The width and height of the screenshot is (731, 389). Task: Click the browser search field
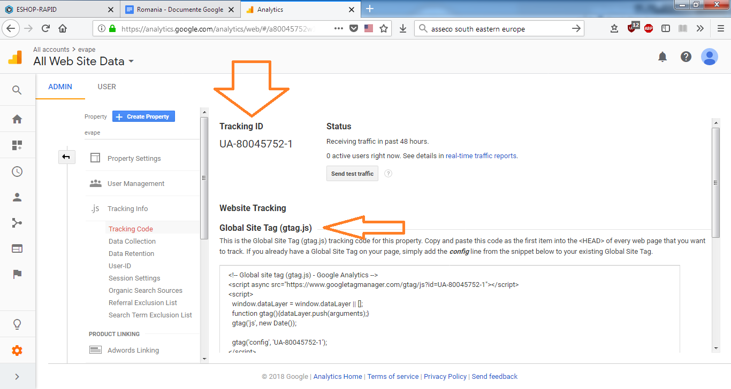click(499, 29)
